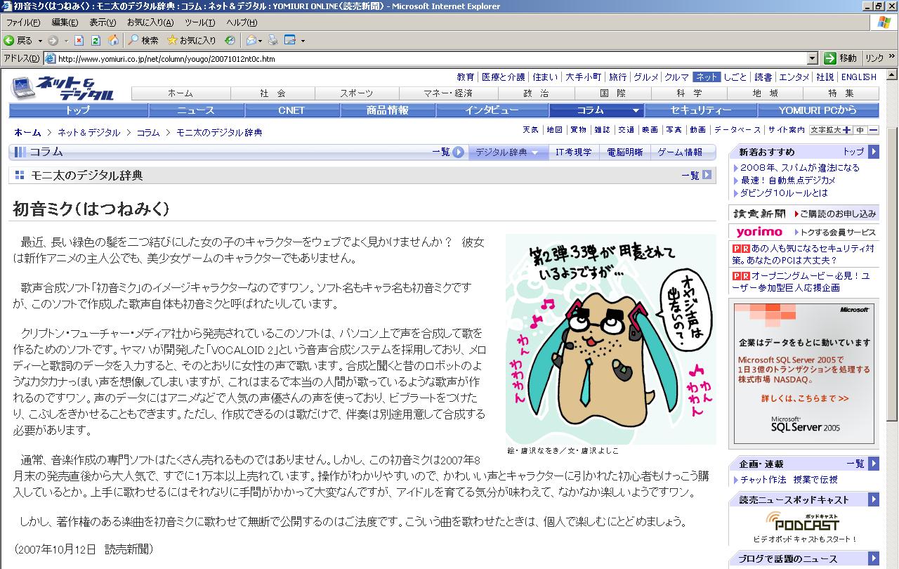Expand the コラム navigation dropdown
Viewport: 899px width, 569px height.
point(636,111)
